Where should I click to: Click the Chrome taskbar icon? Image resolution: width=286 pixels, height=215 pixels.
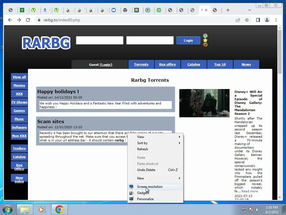59,209
